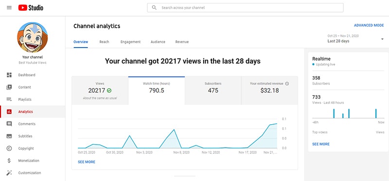Click the Best Youtube Views channel name

(x=33, y=63)
